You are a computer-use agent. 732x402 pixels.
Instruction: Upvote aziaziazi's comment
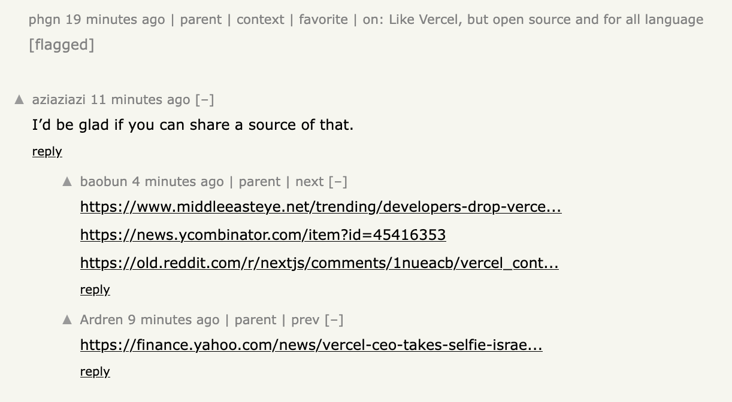[19, 99]
